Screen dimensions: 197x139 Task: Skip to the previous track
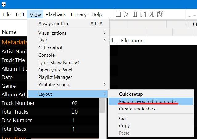click(x=143, y=14)
